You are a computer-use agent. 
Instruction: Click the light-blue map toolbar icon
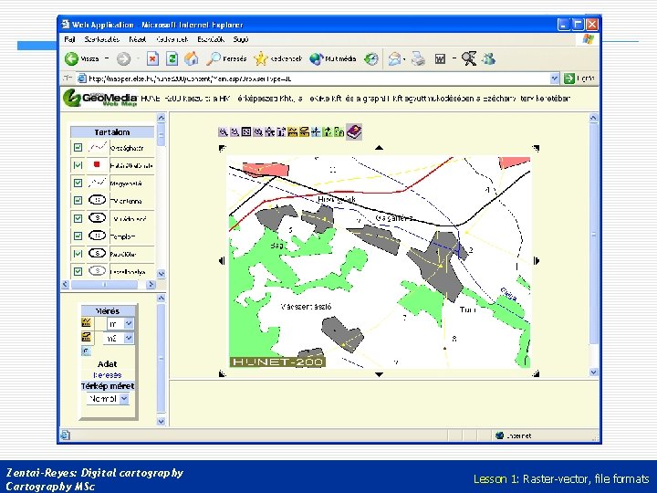(x=316, y=132)
